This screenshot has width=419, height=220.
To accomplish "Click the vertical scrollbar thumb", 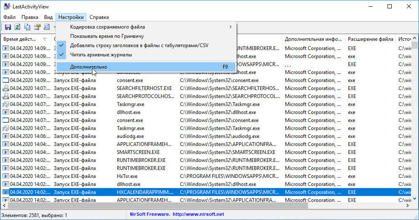I will [x=415, y=45].
